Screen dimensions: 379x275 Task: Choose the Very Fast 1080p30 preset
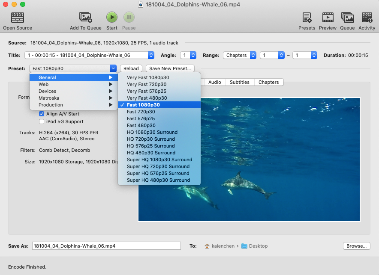point(159,77)
